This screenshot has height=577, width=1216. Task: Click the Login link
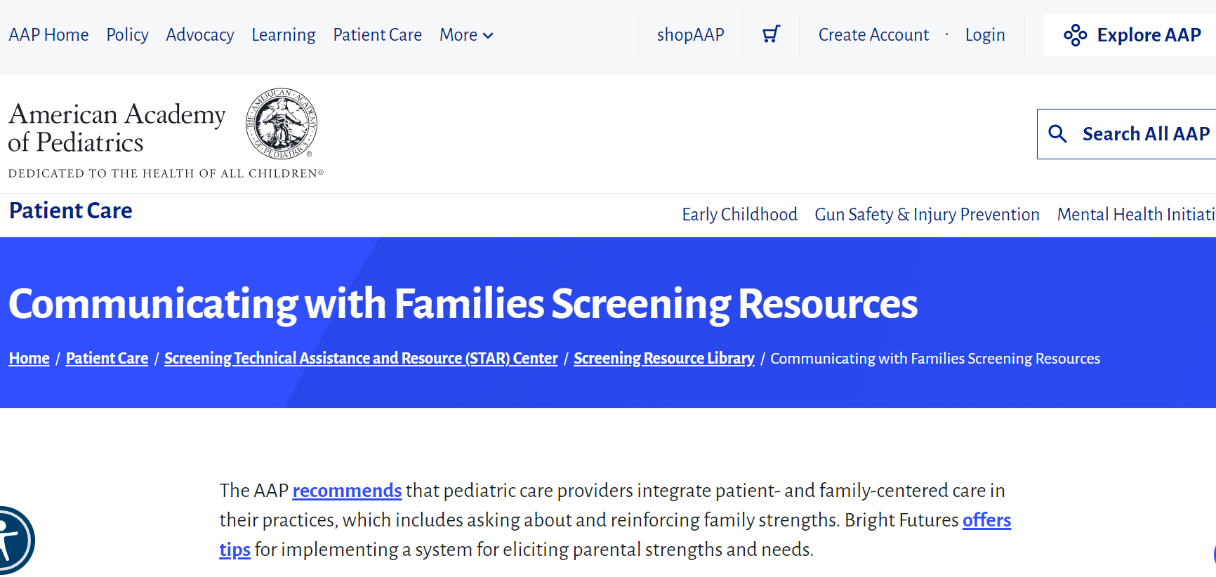pyautogui.click(x=984, y=34)
